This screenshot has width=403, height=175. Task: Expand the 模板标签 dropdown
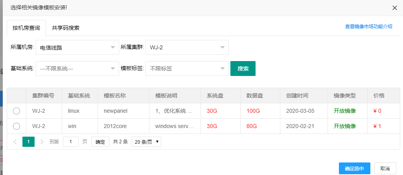pos(187,69)
